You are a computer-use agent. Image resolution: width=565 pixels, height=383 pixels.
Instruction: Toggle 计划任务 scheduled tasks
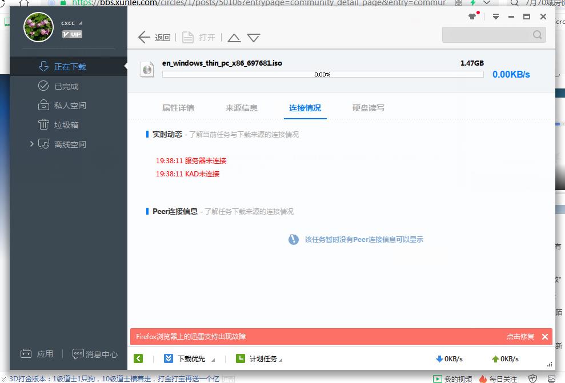[x=259, y=358]
